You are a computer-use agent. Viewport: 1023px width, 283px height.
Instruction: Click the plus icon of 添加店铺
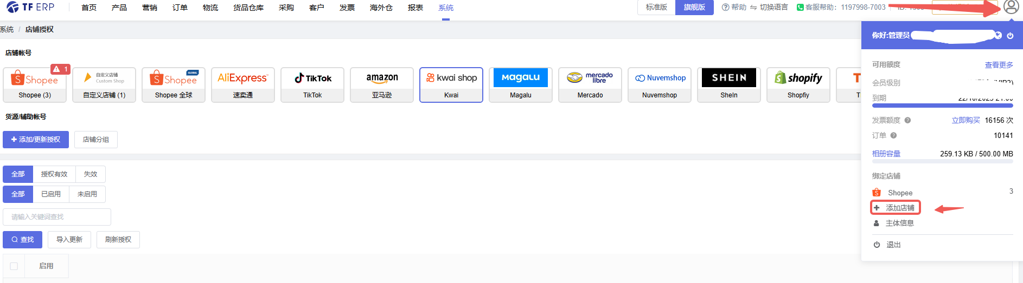point(877,208)
